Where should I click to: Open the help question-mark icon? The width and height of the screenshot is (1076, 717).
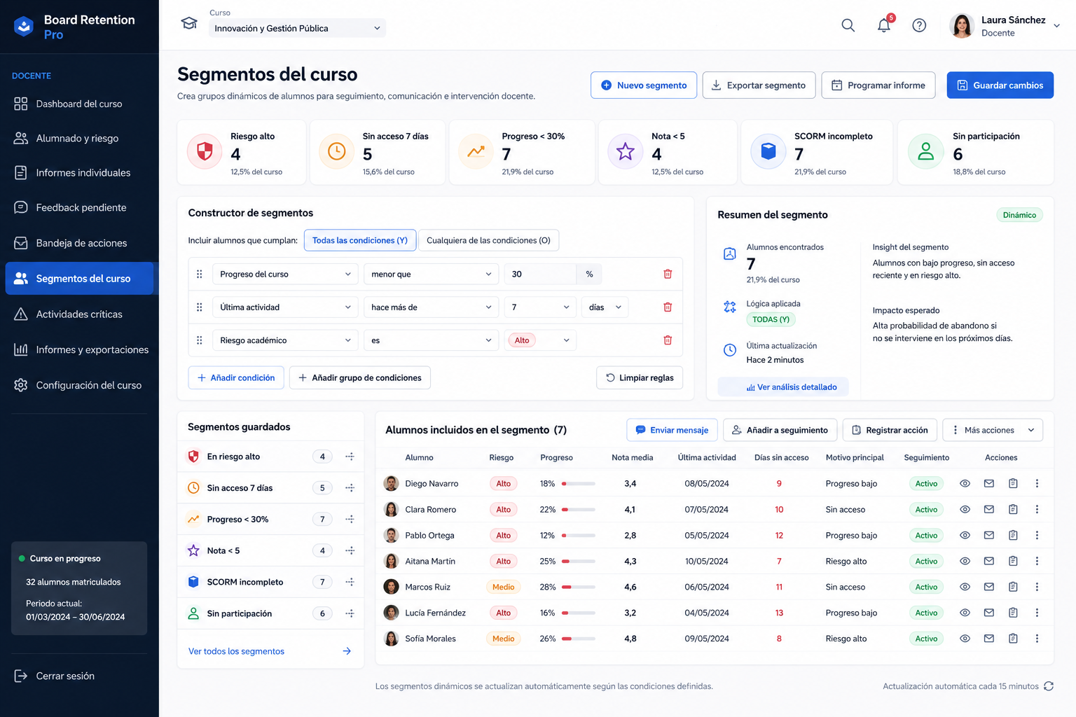pos(919,26)
